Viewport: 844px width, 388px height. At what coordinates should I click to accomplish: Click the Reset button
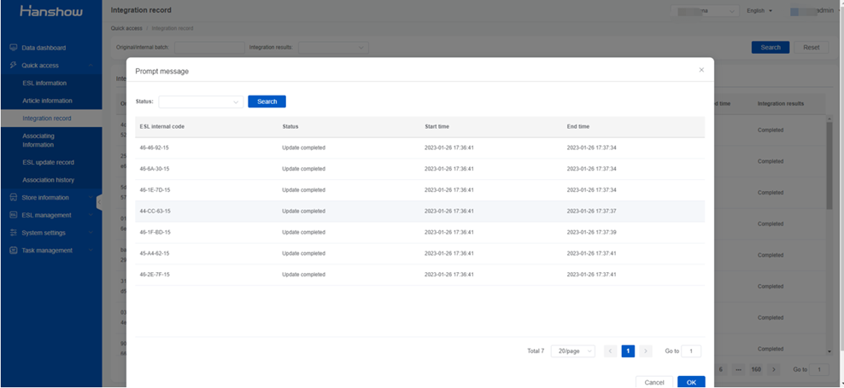[x=812, y=47]
